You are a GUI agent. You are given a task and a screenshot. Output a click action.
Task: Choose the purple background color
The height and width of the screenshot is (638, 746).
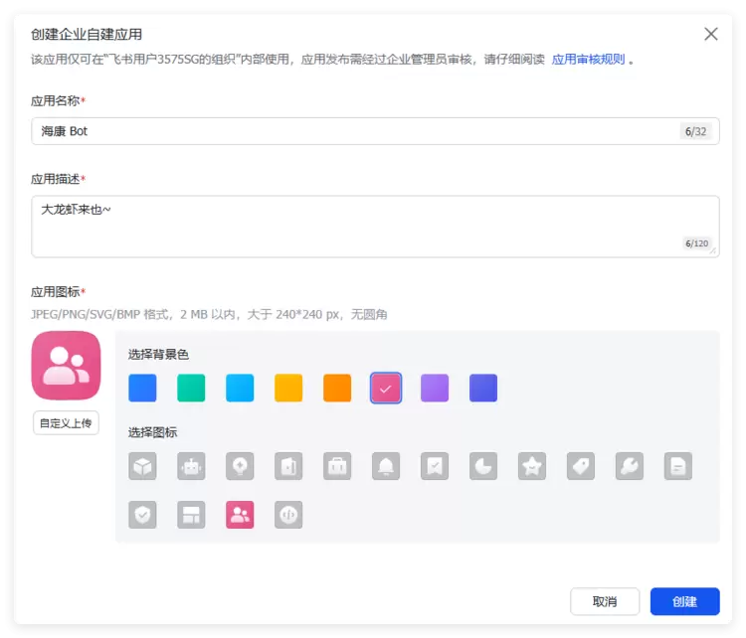(x=435, y=388)
